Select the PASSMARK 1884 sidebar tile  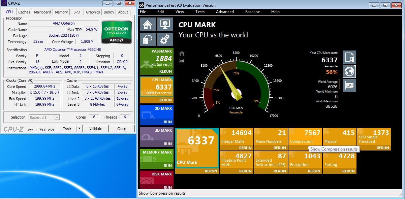coord(156,61)
